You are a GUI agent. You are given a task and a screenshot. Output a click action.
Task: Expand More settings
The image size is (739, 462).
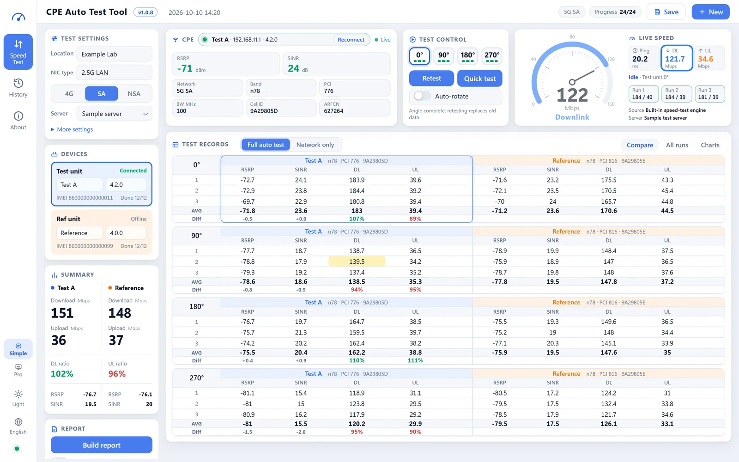(72, 129)
